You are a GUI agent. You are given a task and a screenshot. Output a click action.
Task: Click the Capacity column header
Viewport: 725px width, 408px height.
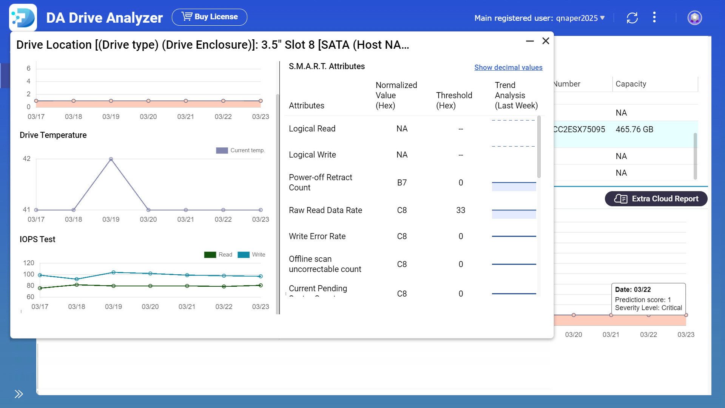click(631, 84)
